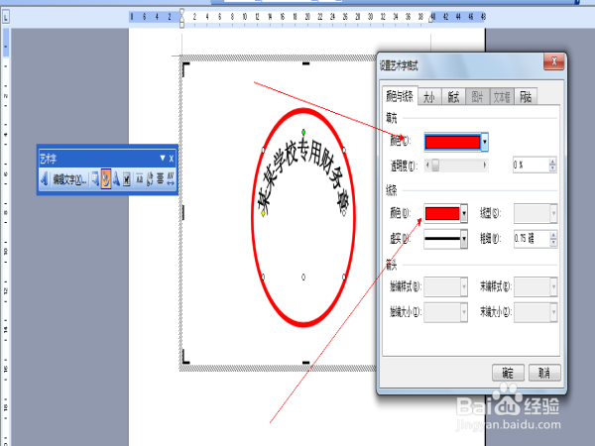Click Insert WordArt icon on 艺术字 toolbar
Screen dimensions: 595x446
[45, 179]
